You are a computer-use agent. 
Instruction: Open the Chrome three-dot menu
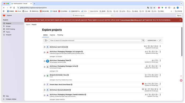(x=181, y=8)
